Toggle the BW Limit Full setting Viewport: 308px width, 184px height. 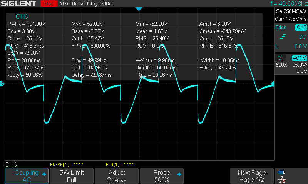point(71,176)
